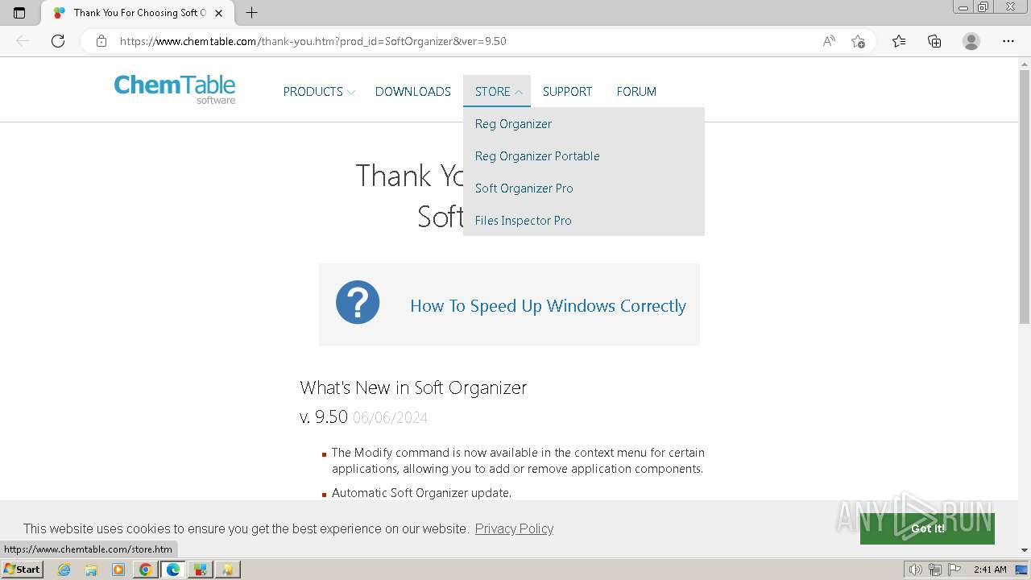Image resolution: width=1031 pixels, height=580 pixels.
Task: Click the address bar URL field
Action: (467, 41)
